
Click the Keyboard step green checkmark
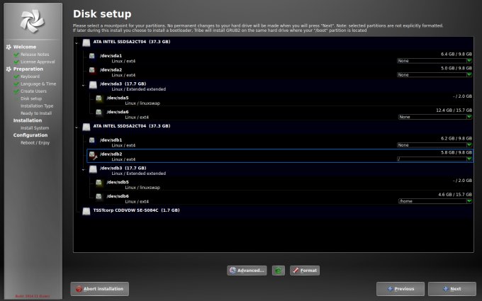16,76
